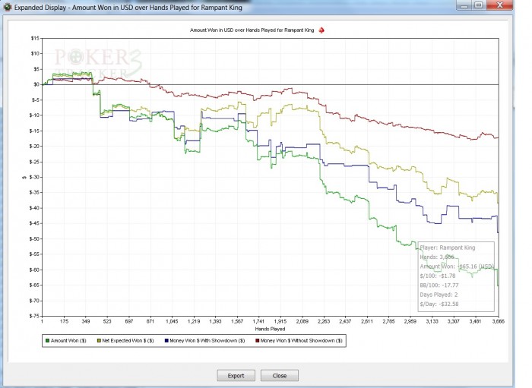This screenshot has width=532, height=388.
Task: Minimize the Expanded Display window
Action: point(464,5)
